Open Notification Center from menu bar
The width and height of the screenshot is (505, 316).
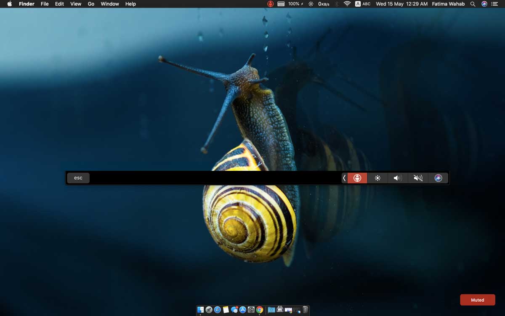(494, 4)
